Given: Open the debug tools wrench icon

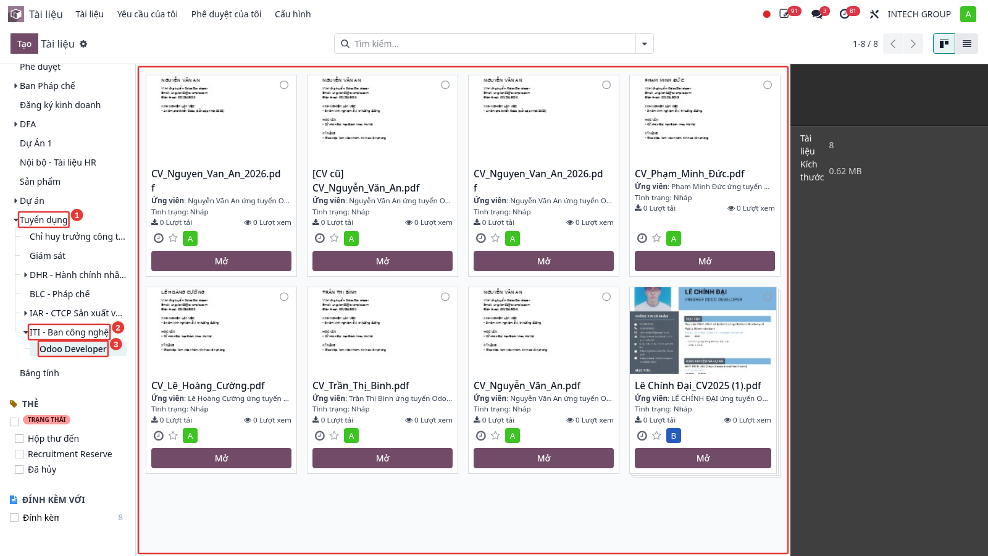Looking at the screenshot, I should point(874,14).
